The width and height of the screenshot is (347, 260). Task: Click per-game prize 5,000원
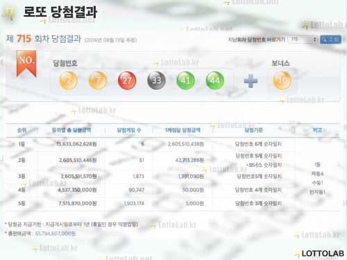pos(194,204)
